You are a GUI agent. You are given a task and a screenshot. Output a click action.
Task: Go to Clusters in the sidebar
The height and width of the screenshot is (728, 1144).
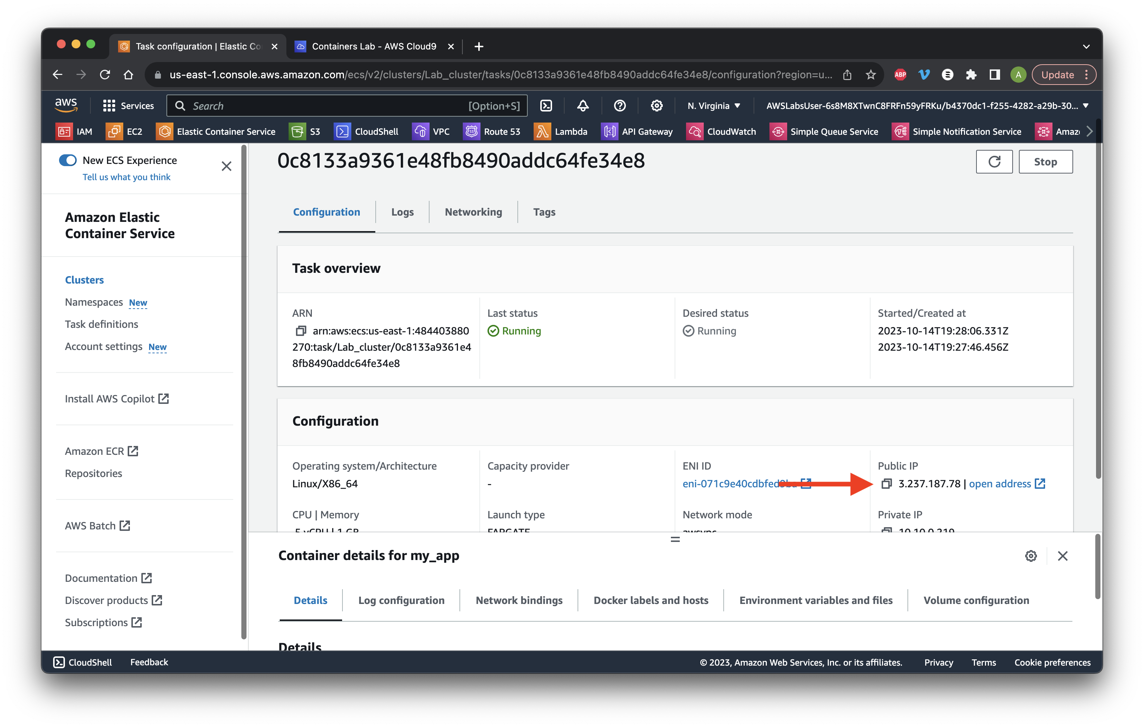coord(84,280)
